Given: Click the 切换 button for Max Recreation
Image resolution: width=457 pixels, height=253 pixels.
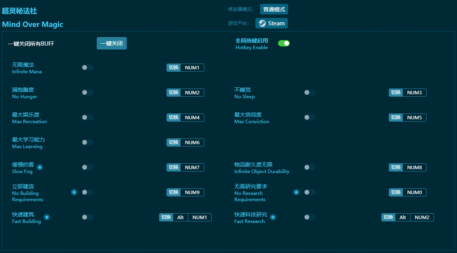Looking at the screenshot, I should pos(174,117).
